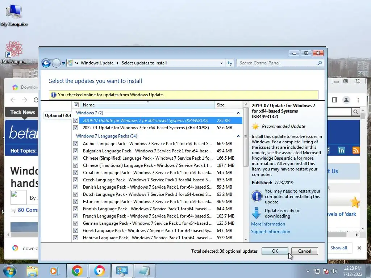Open address bar history dropdown

pyautogui.click(x=221, y=63)
